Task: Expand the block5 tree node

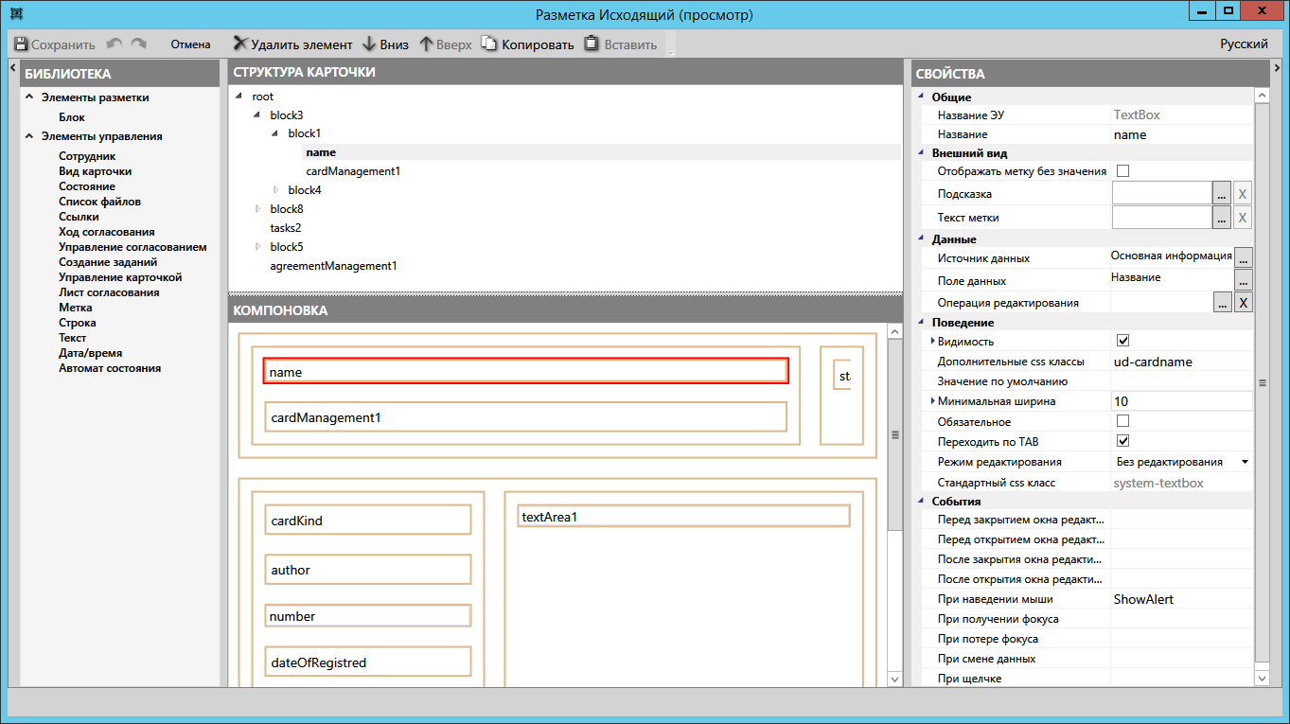Action: (x=257, y=247)
